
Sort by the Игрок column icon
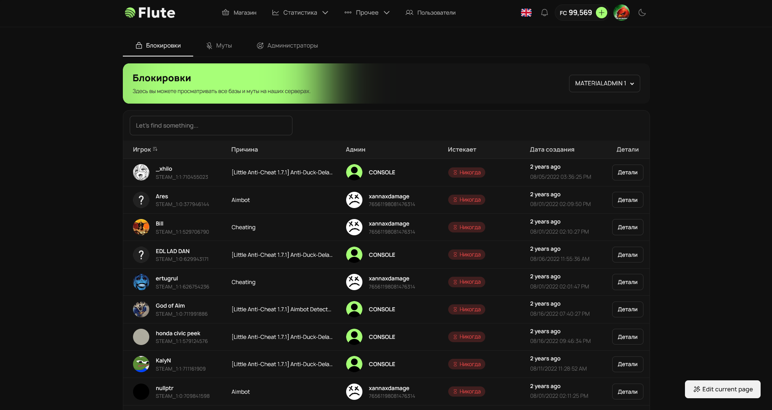(155, 149)
